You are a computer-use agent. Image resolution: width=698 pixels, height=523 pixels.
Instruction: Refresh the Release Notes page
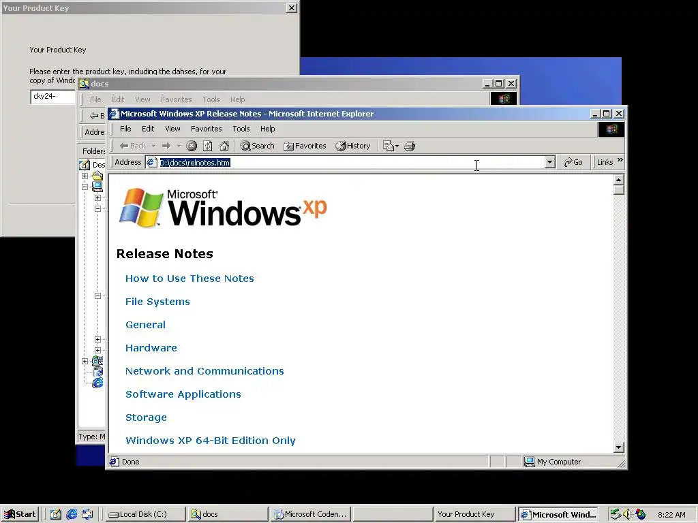coord(208,146)
